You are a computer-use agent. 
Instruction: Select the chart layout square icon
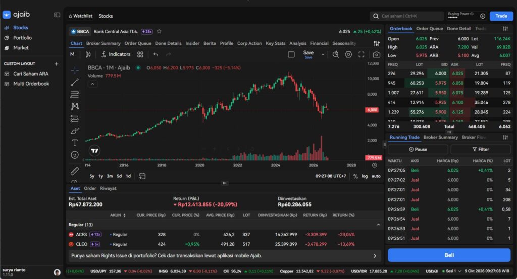(x=291, y=54)
